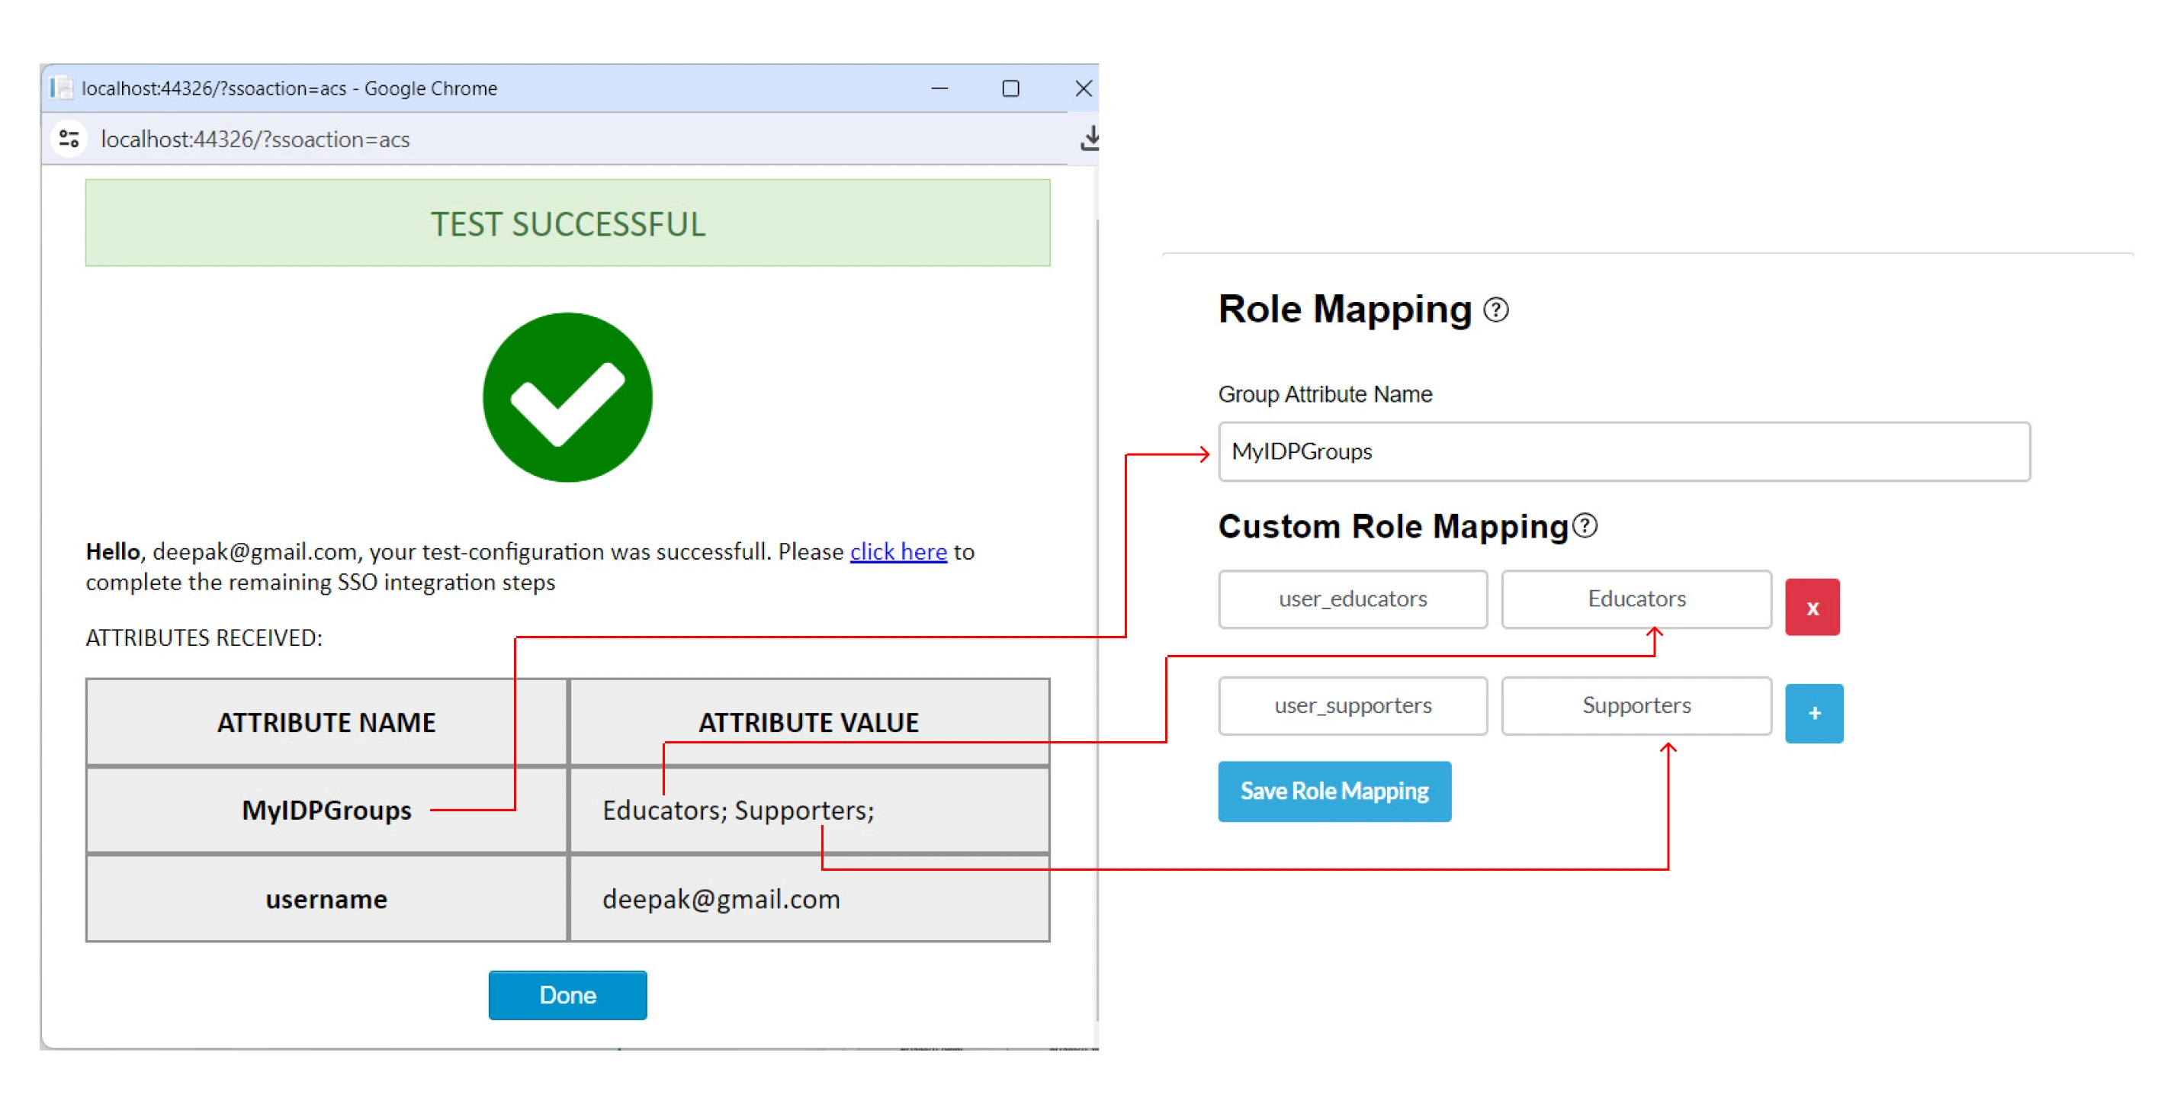Click the Done button
Image resolution: width=2174 pixels, height=1114 pixels.
coord(567,994)
